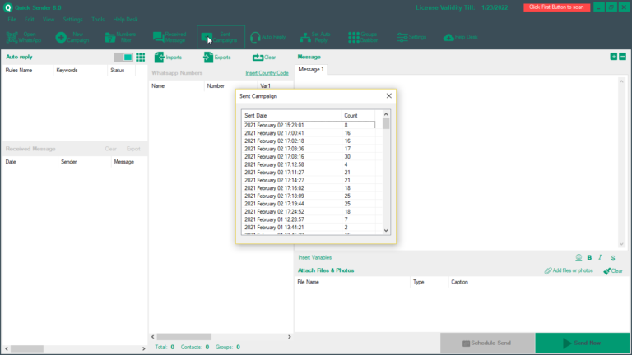Import numbers with the Imports button
Screen dimensions: 632x355
(x=168, y=58)
